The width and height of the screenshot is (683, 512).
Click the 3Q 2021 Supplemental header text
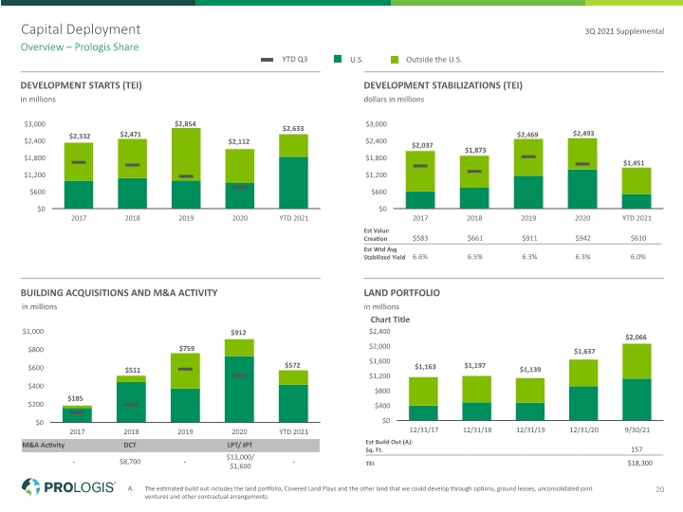point(624,31)
